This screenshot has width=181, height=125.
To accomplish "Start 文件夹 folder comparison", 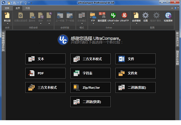I will (x=135, y=73).
